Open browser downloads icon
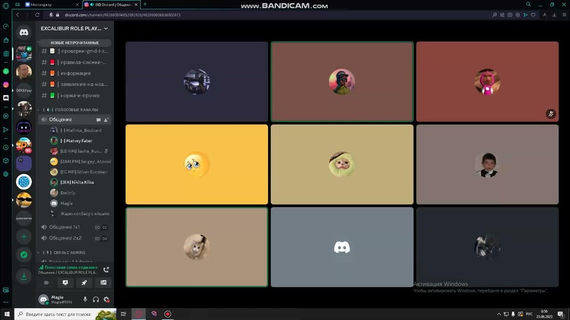The width and height of the screenshot is (570, 320). point(554,15)
